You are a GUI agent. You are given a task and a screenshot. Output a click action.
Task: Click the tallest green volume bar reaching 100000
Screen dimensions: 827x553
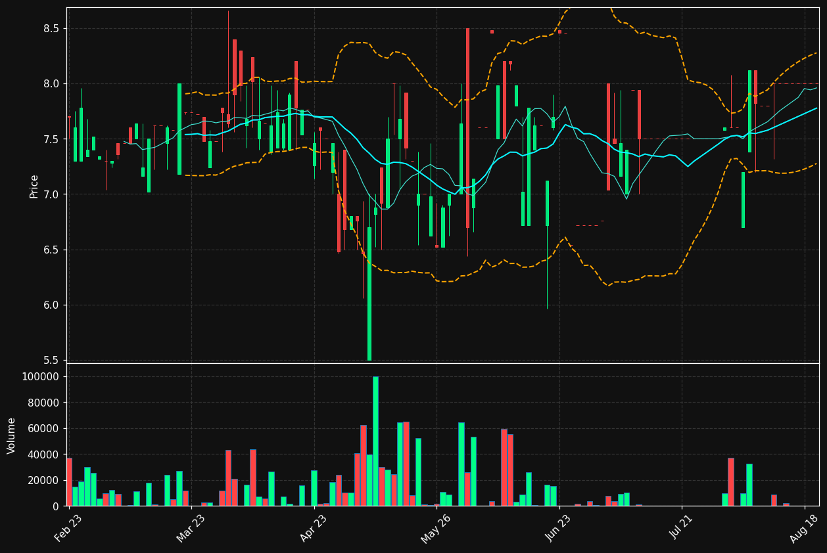tap(375, 441)
